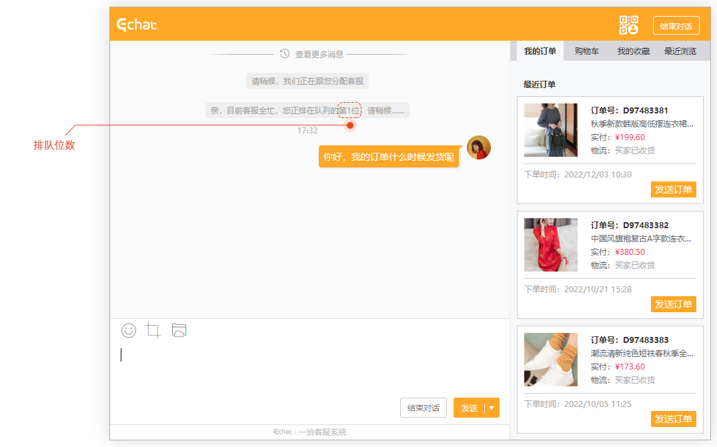This screenshot has height=447, width=717.
Task: Show the 最近浏览 tab
Action: [x=680, y=51]
